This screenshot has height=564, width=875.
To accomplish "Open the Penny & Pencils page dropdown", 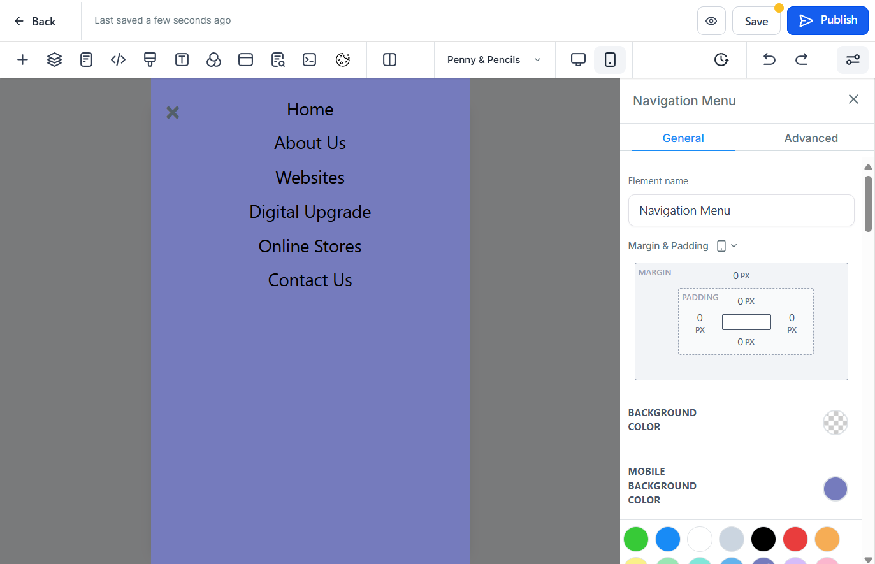I will tap(495, 60).
